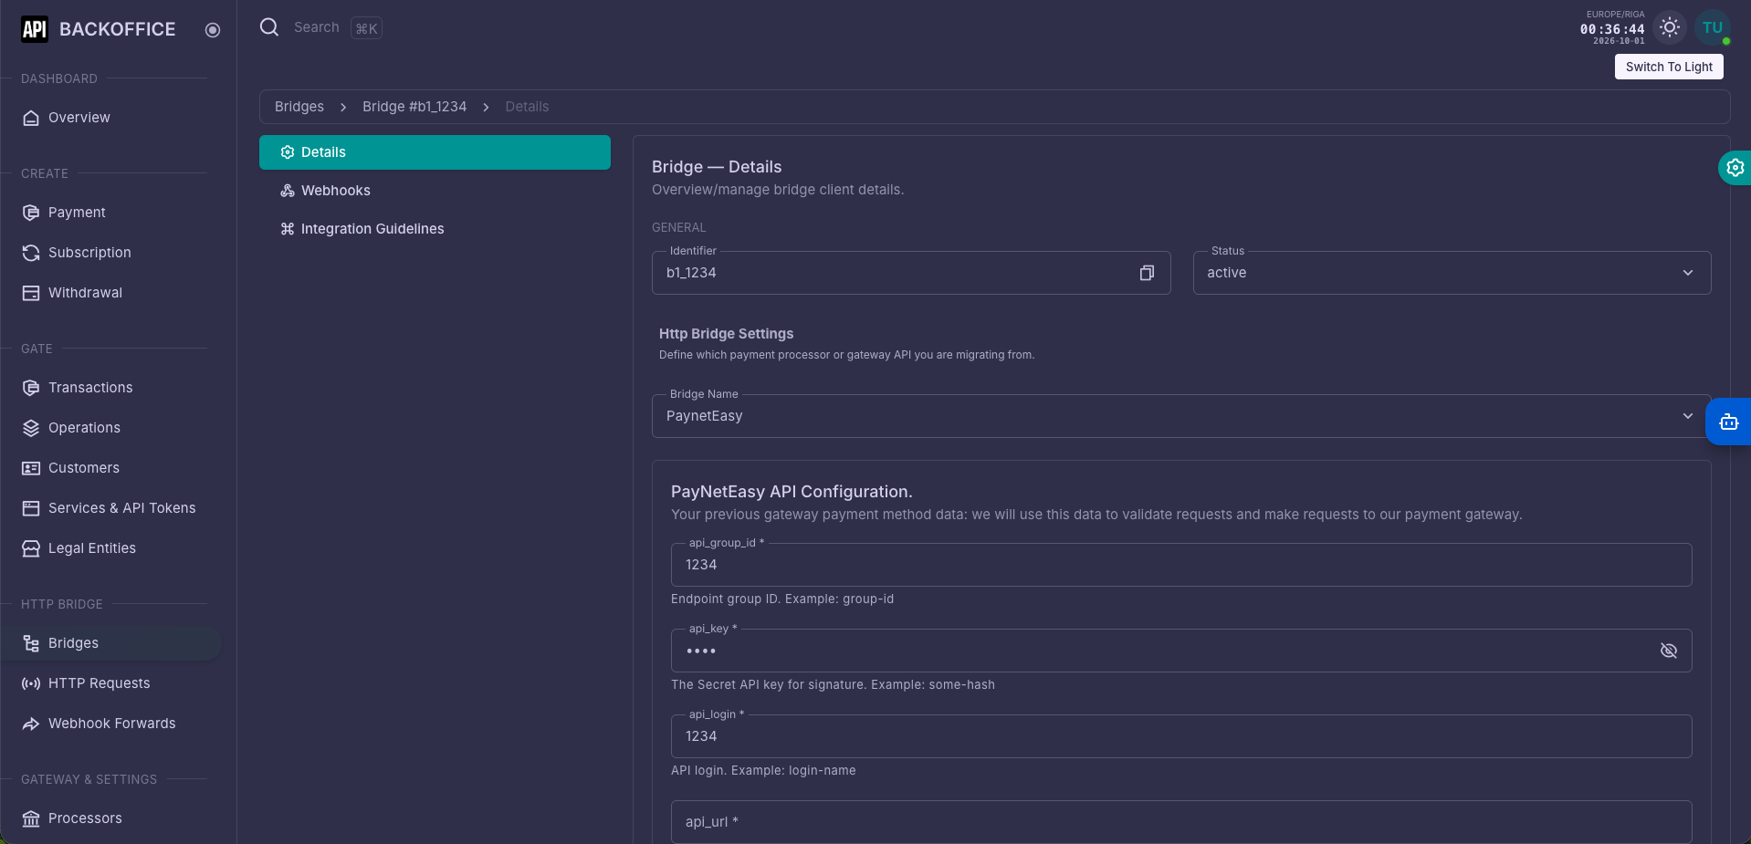Select the Details tab
1751x844 pixels.
[435, 152]
